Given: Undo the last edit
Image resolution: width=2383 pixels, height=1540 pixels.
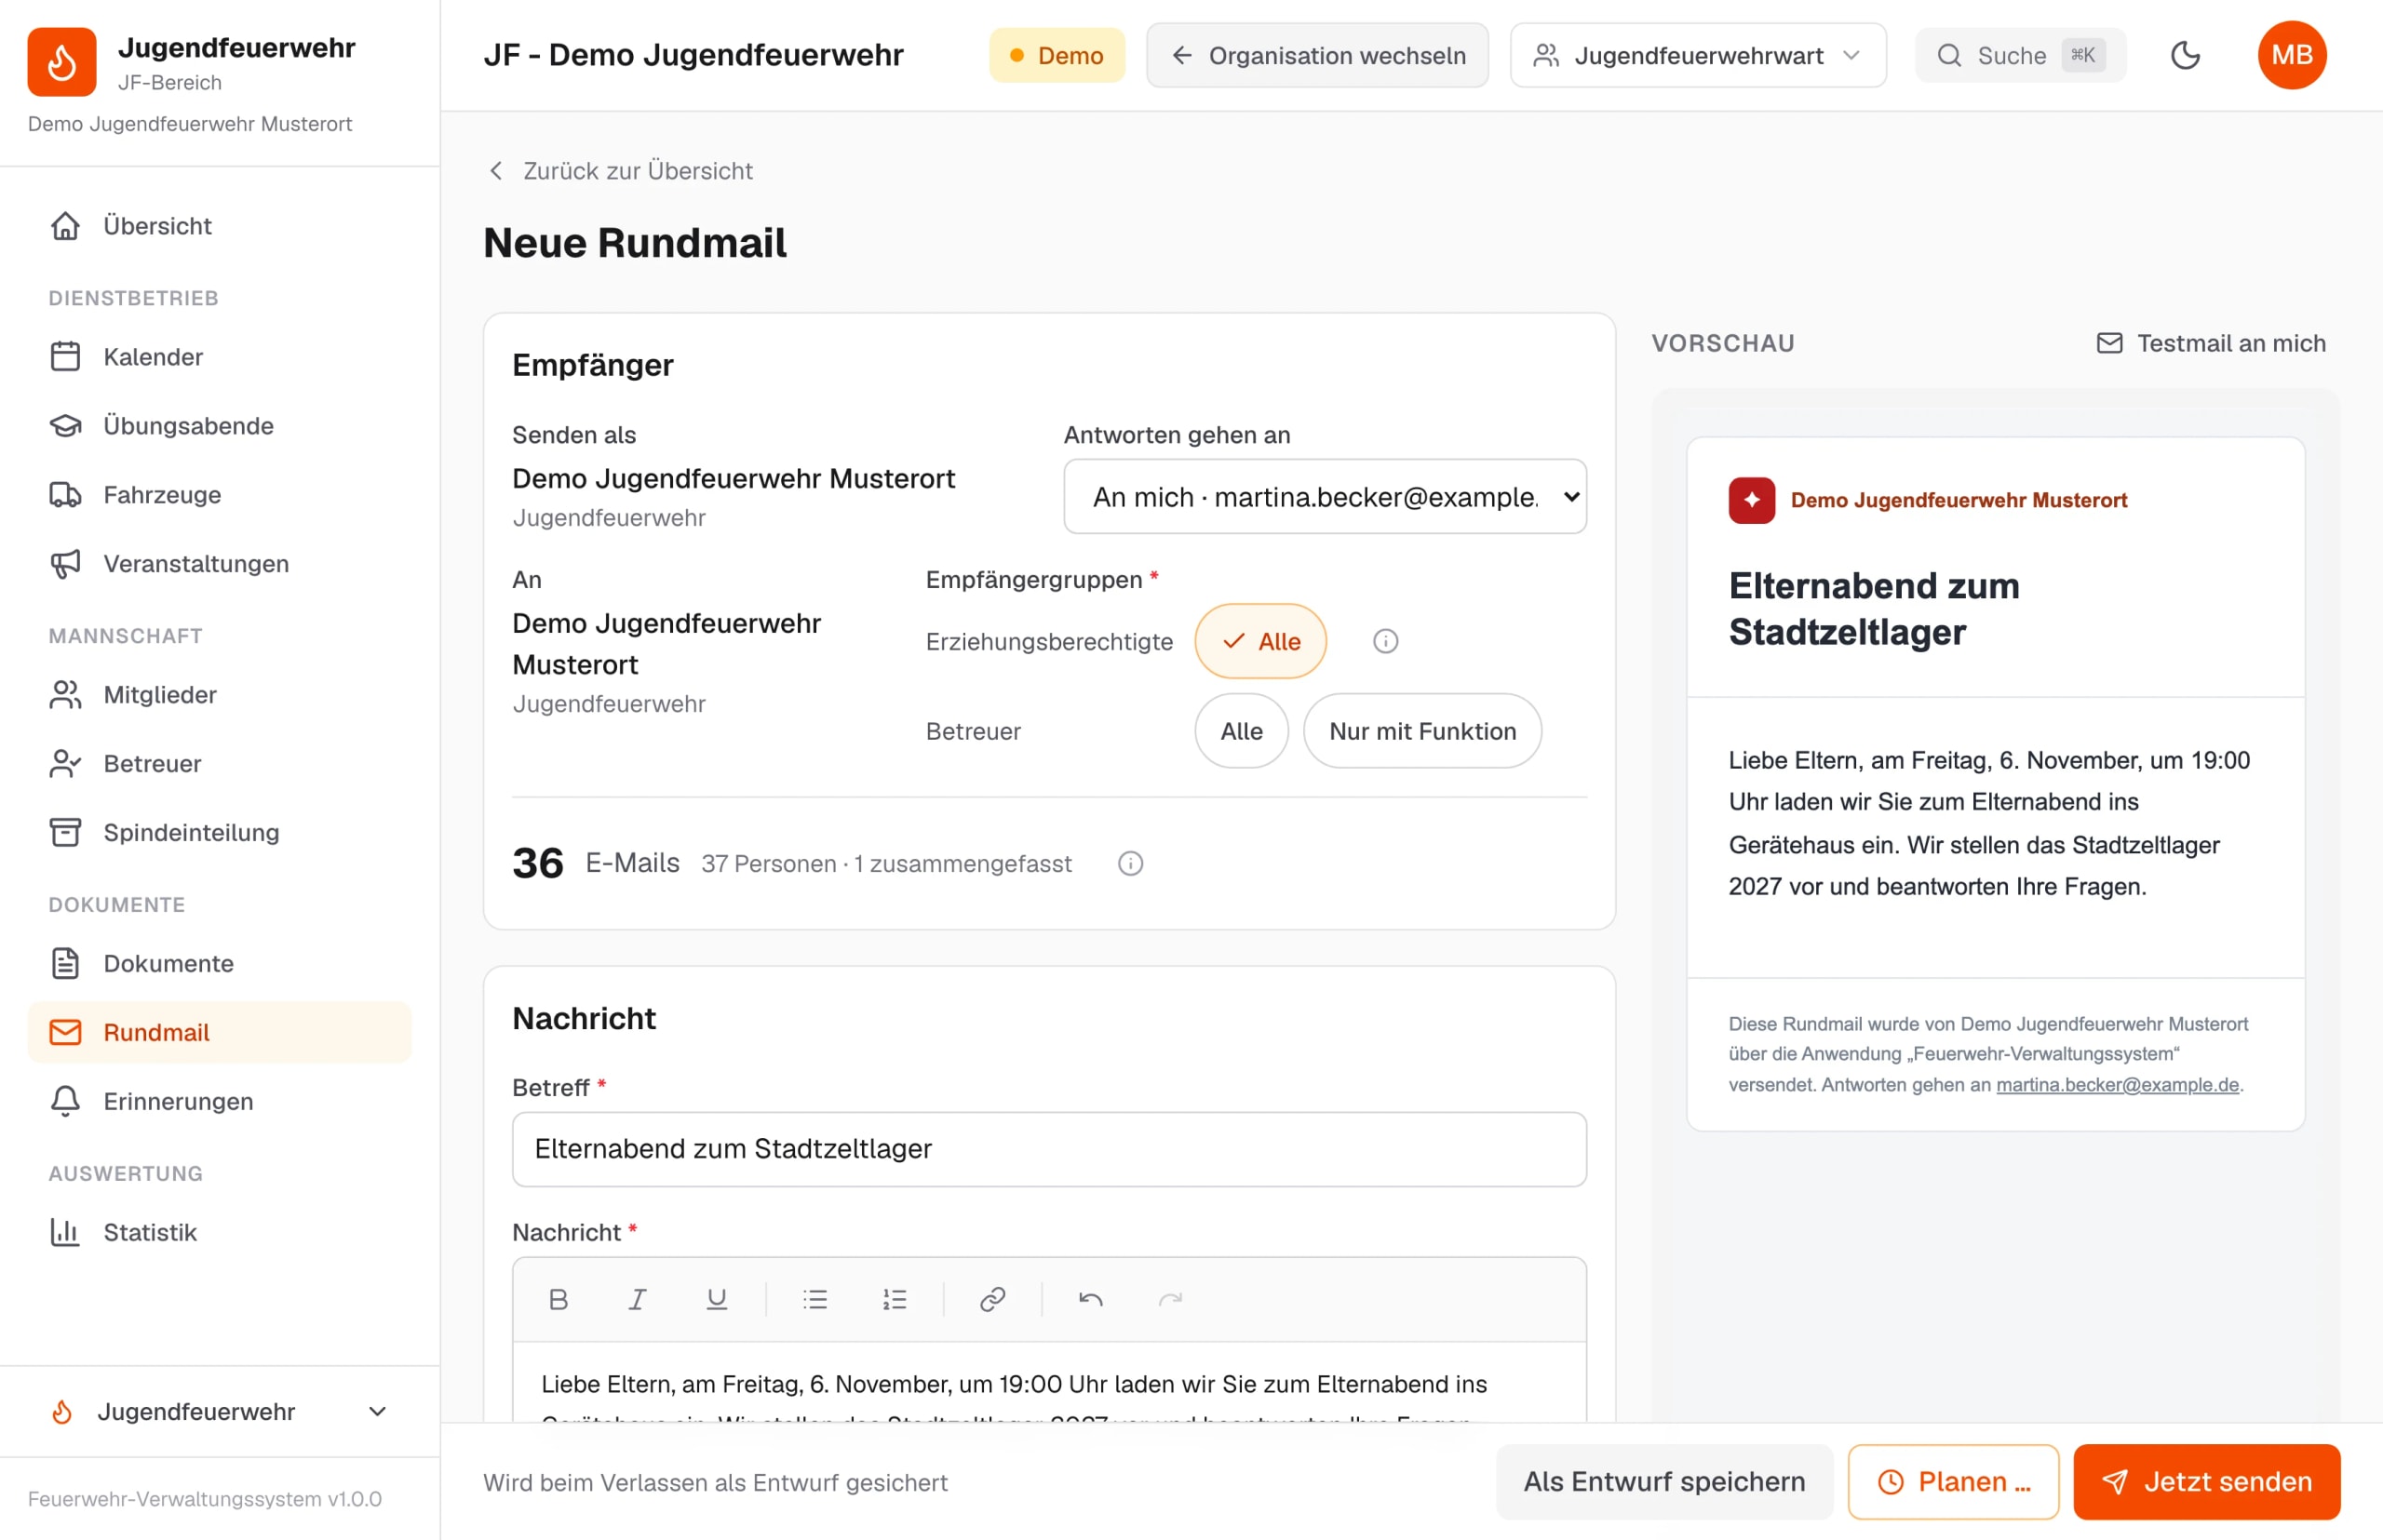Looking at the screenshot, I should point(1090,1299).
